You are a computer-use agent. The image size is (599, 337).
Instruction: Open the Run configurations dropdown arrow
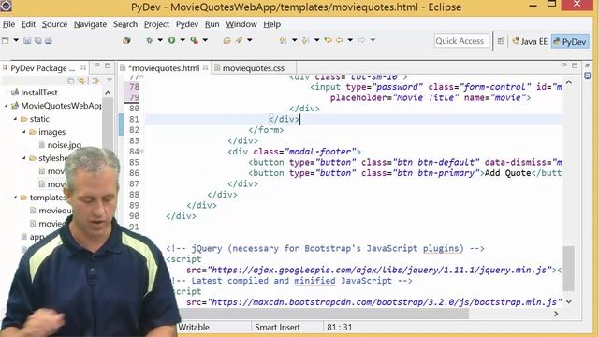pos(183,40)
